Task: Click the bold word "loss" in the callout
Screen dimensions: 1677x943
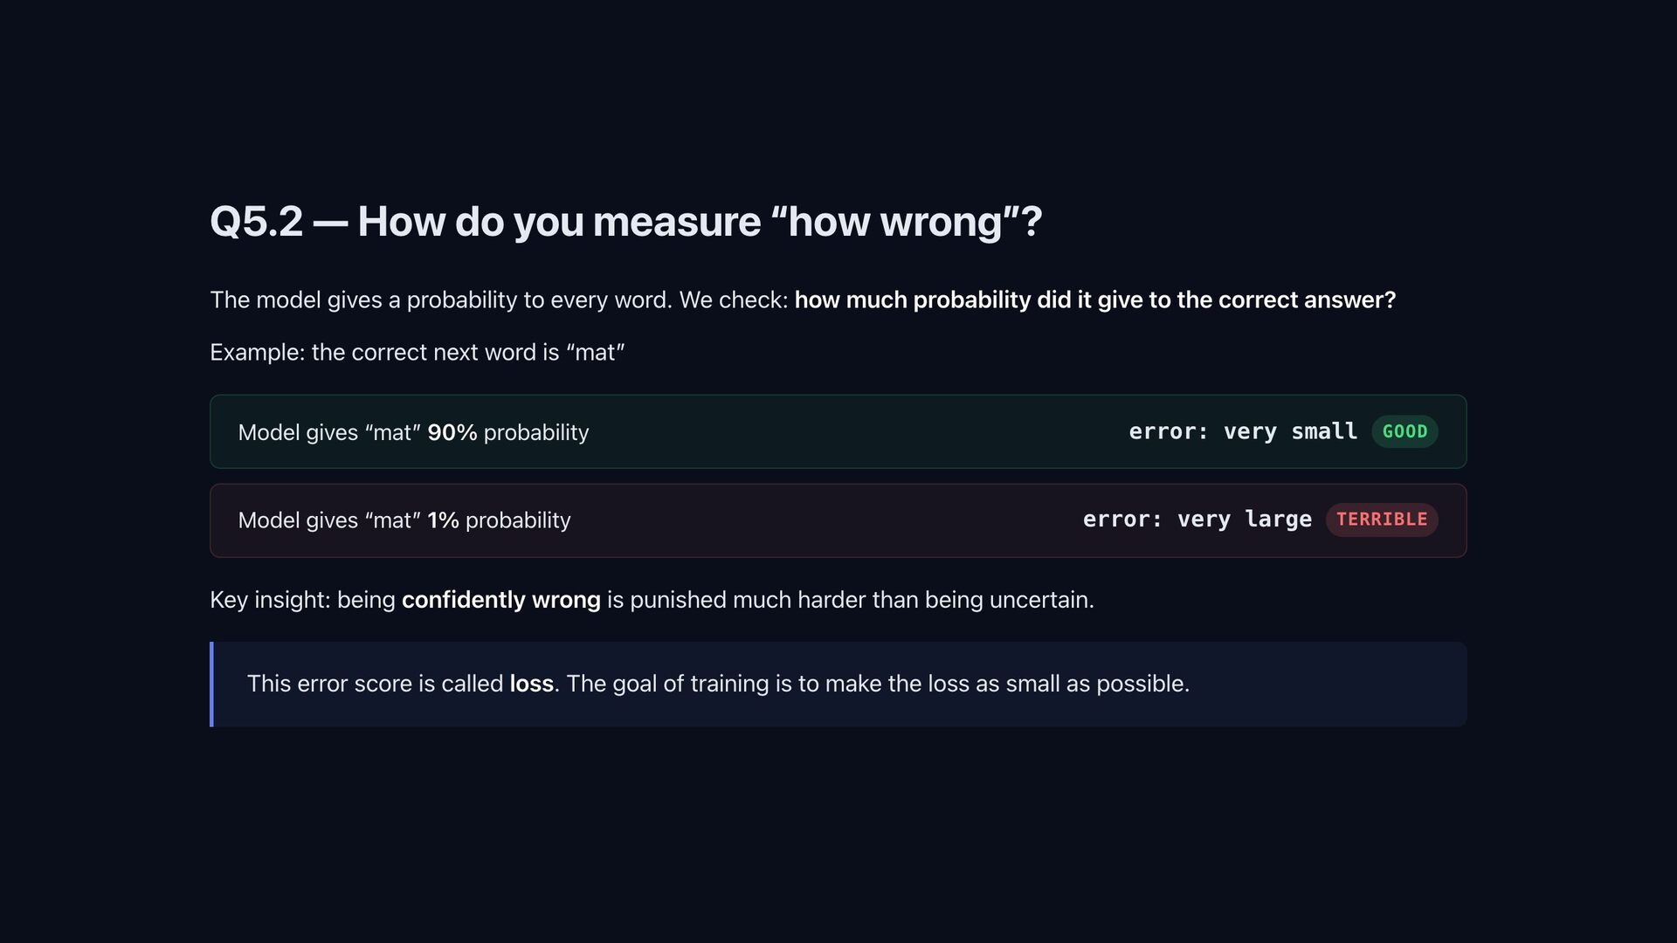Action: [531, 684]
